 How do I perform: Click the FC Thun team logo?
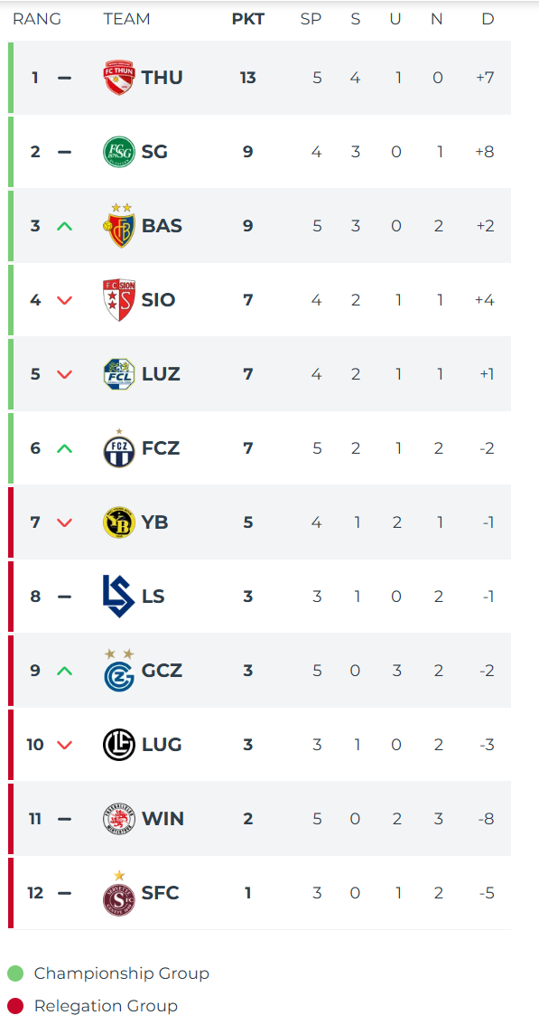coord(119,78)
